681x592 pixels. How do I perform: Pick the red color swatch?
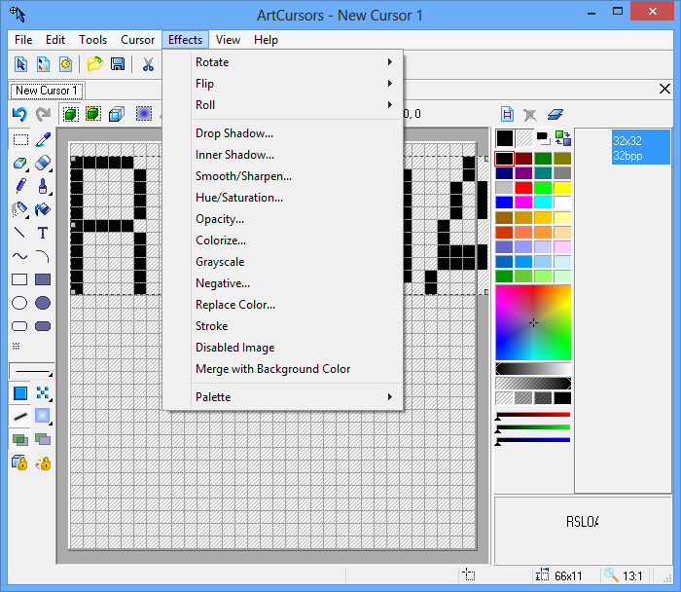point(523,188)
